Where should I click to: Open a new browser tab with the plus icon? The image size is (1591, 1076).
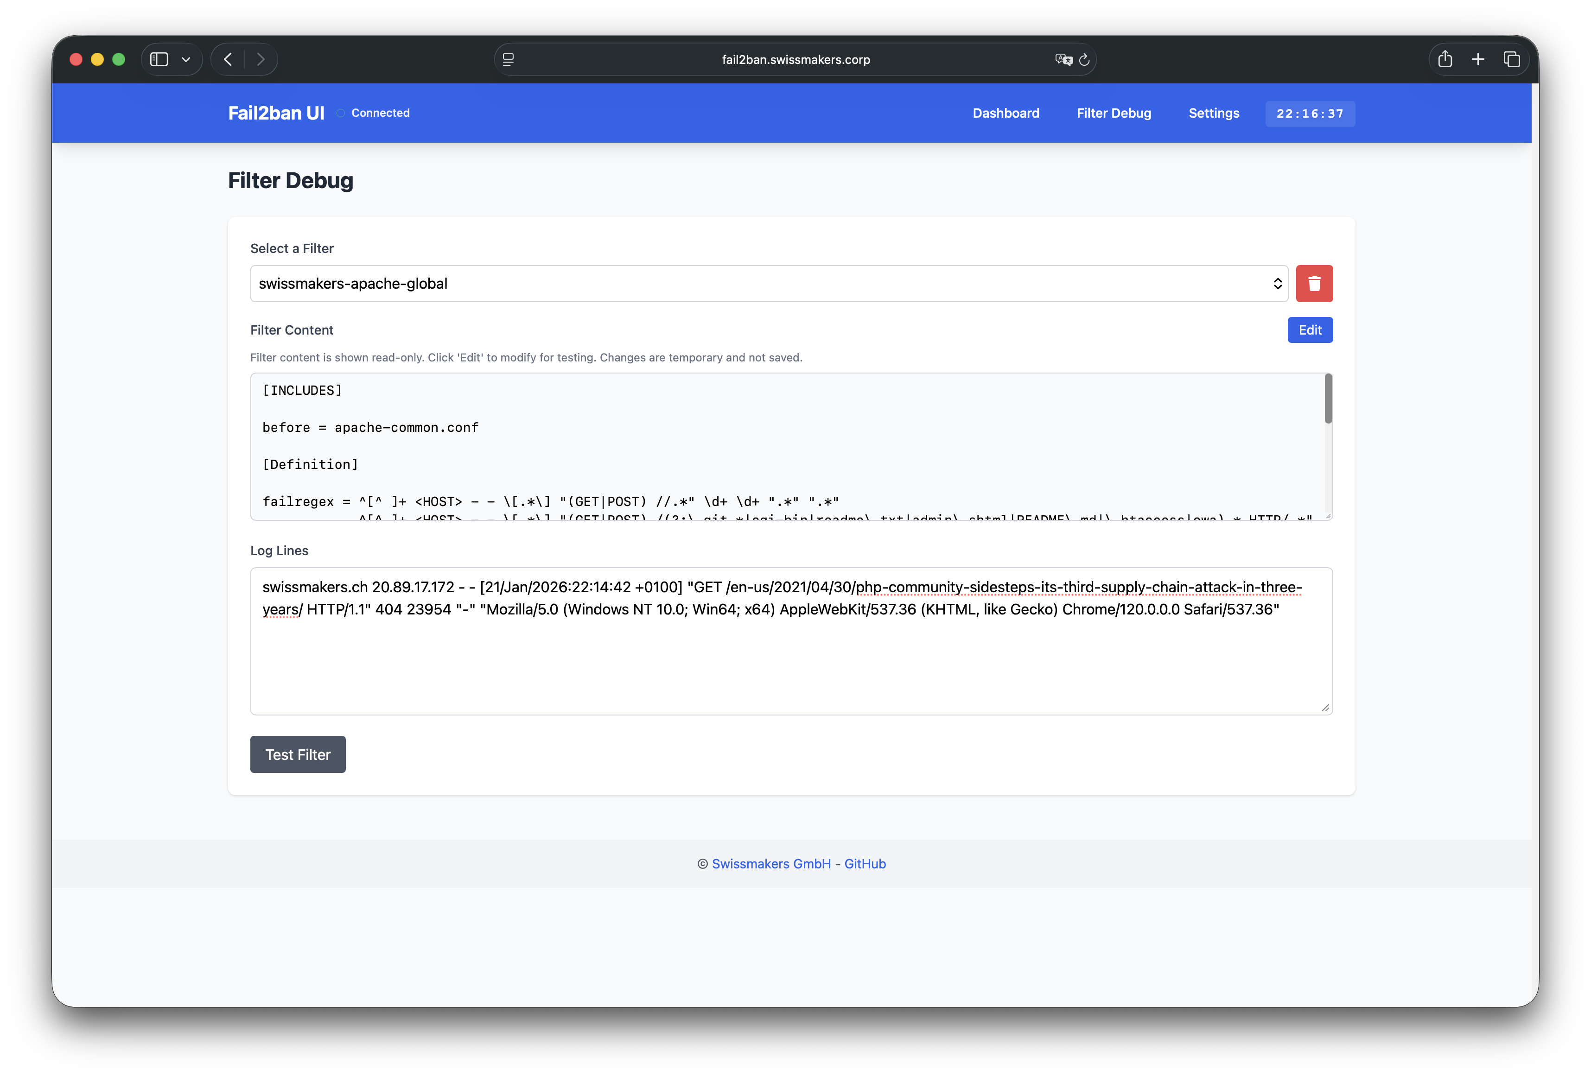[1479, 59]
